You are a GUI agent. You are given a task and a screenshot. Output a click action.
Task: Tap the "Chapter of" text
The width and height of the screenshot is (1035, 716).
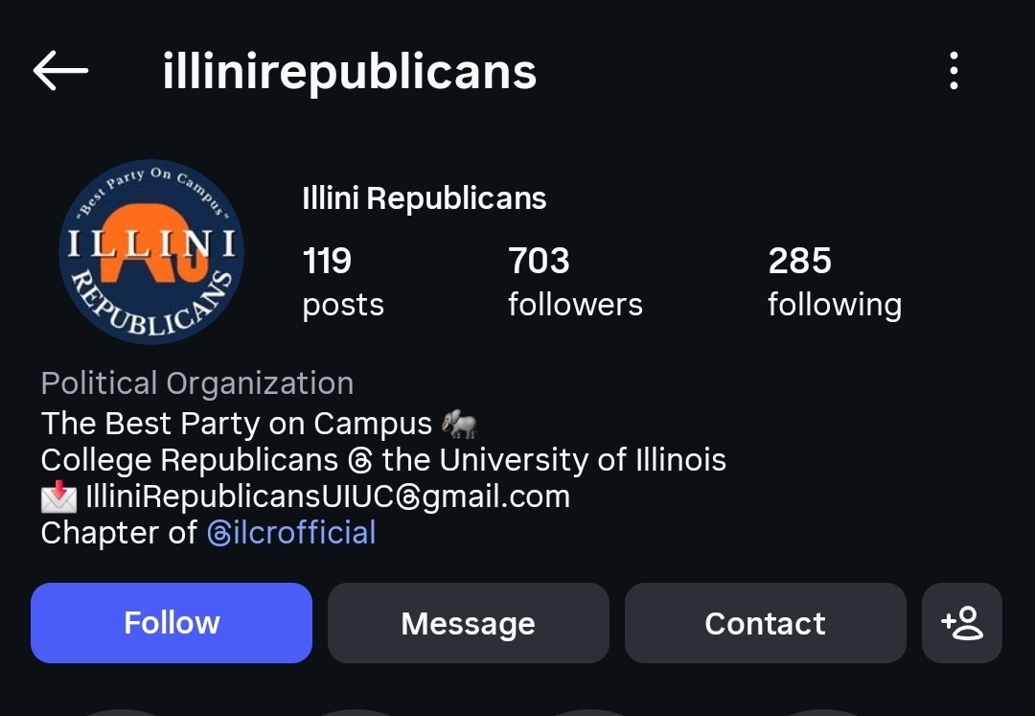tap(119, 533)
